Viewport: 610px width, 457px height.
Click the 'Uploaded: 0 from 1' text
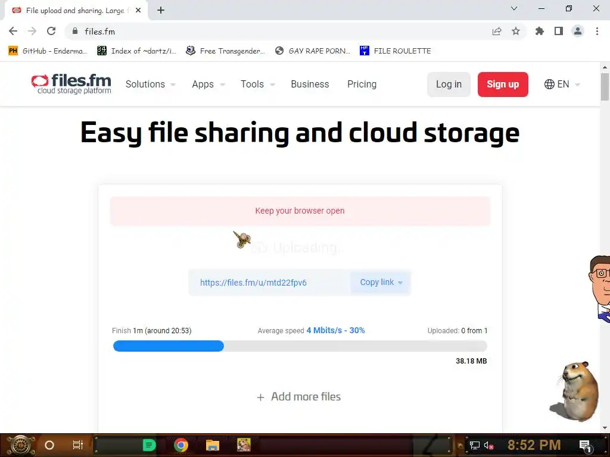[x=457, y=331]
